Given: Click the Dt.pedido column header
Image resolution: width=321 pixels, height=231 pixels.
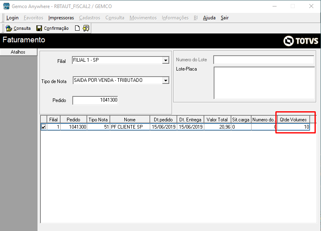Looking at the screenshot, I should click(x=164, y=120).
